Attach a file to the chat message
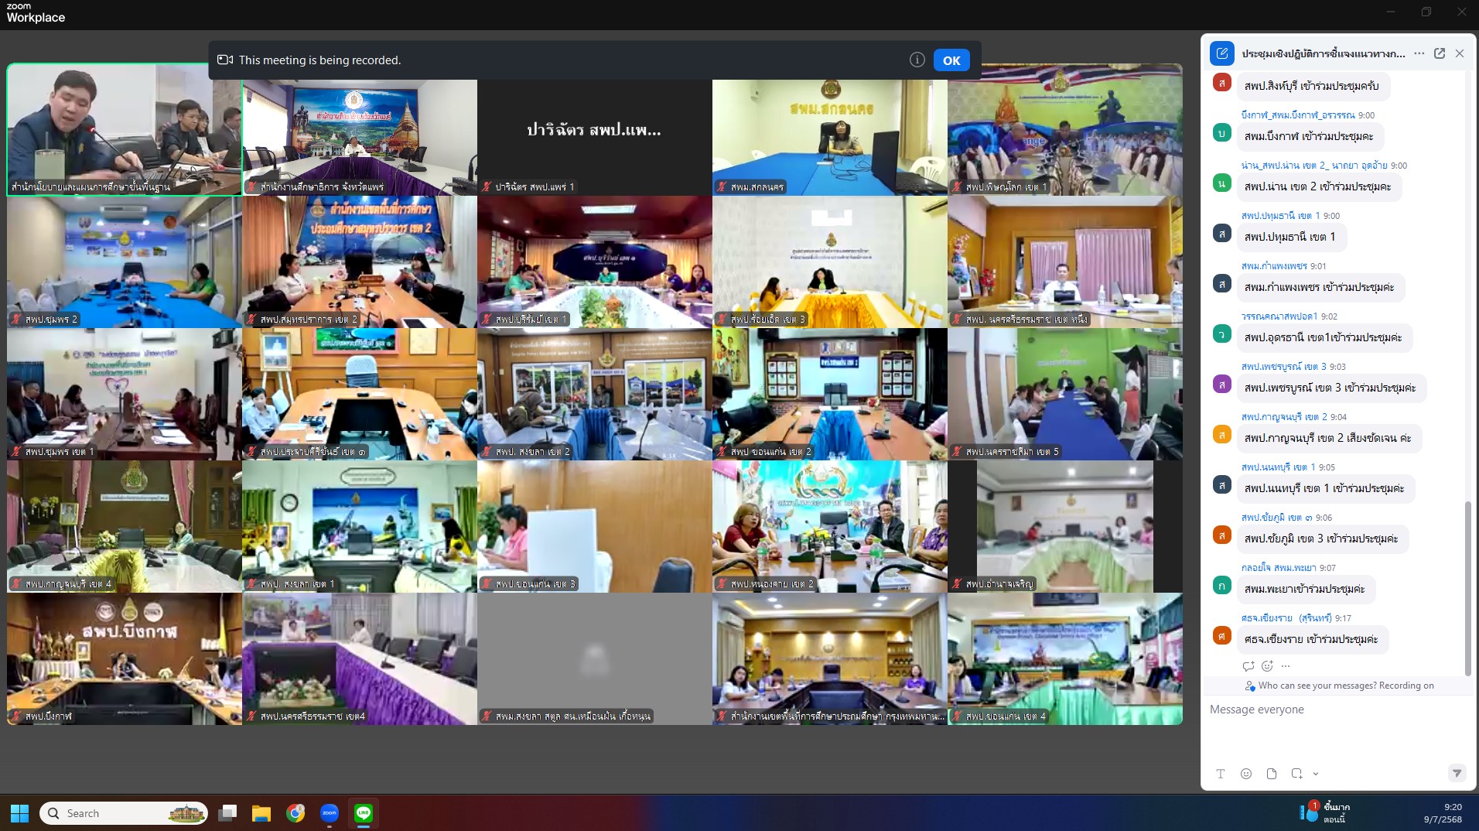This screenshot has width=1479, height=831. pyautogui.click(x=1271, y=774)
